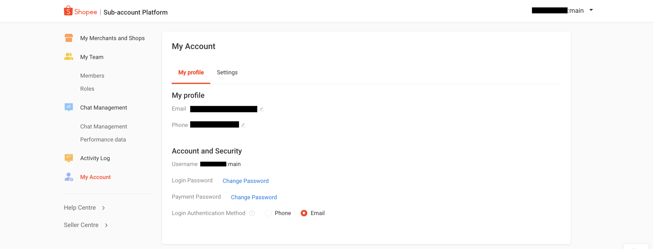The image size is (653, 249).
Task: Click Change Password for Payment Password
Action: click(254, 197)
